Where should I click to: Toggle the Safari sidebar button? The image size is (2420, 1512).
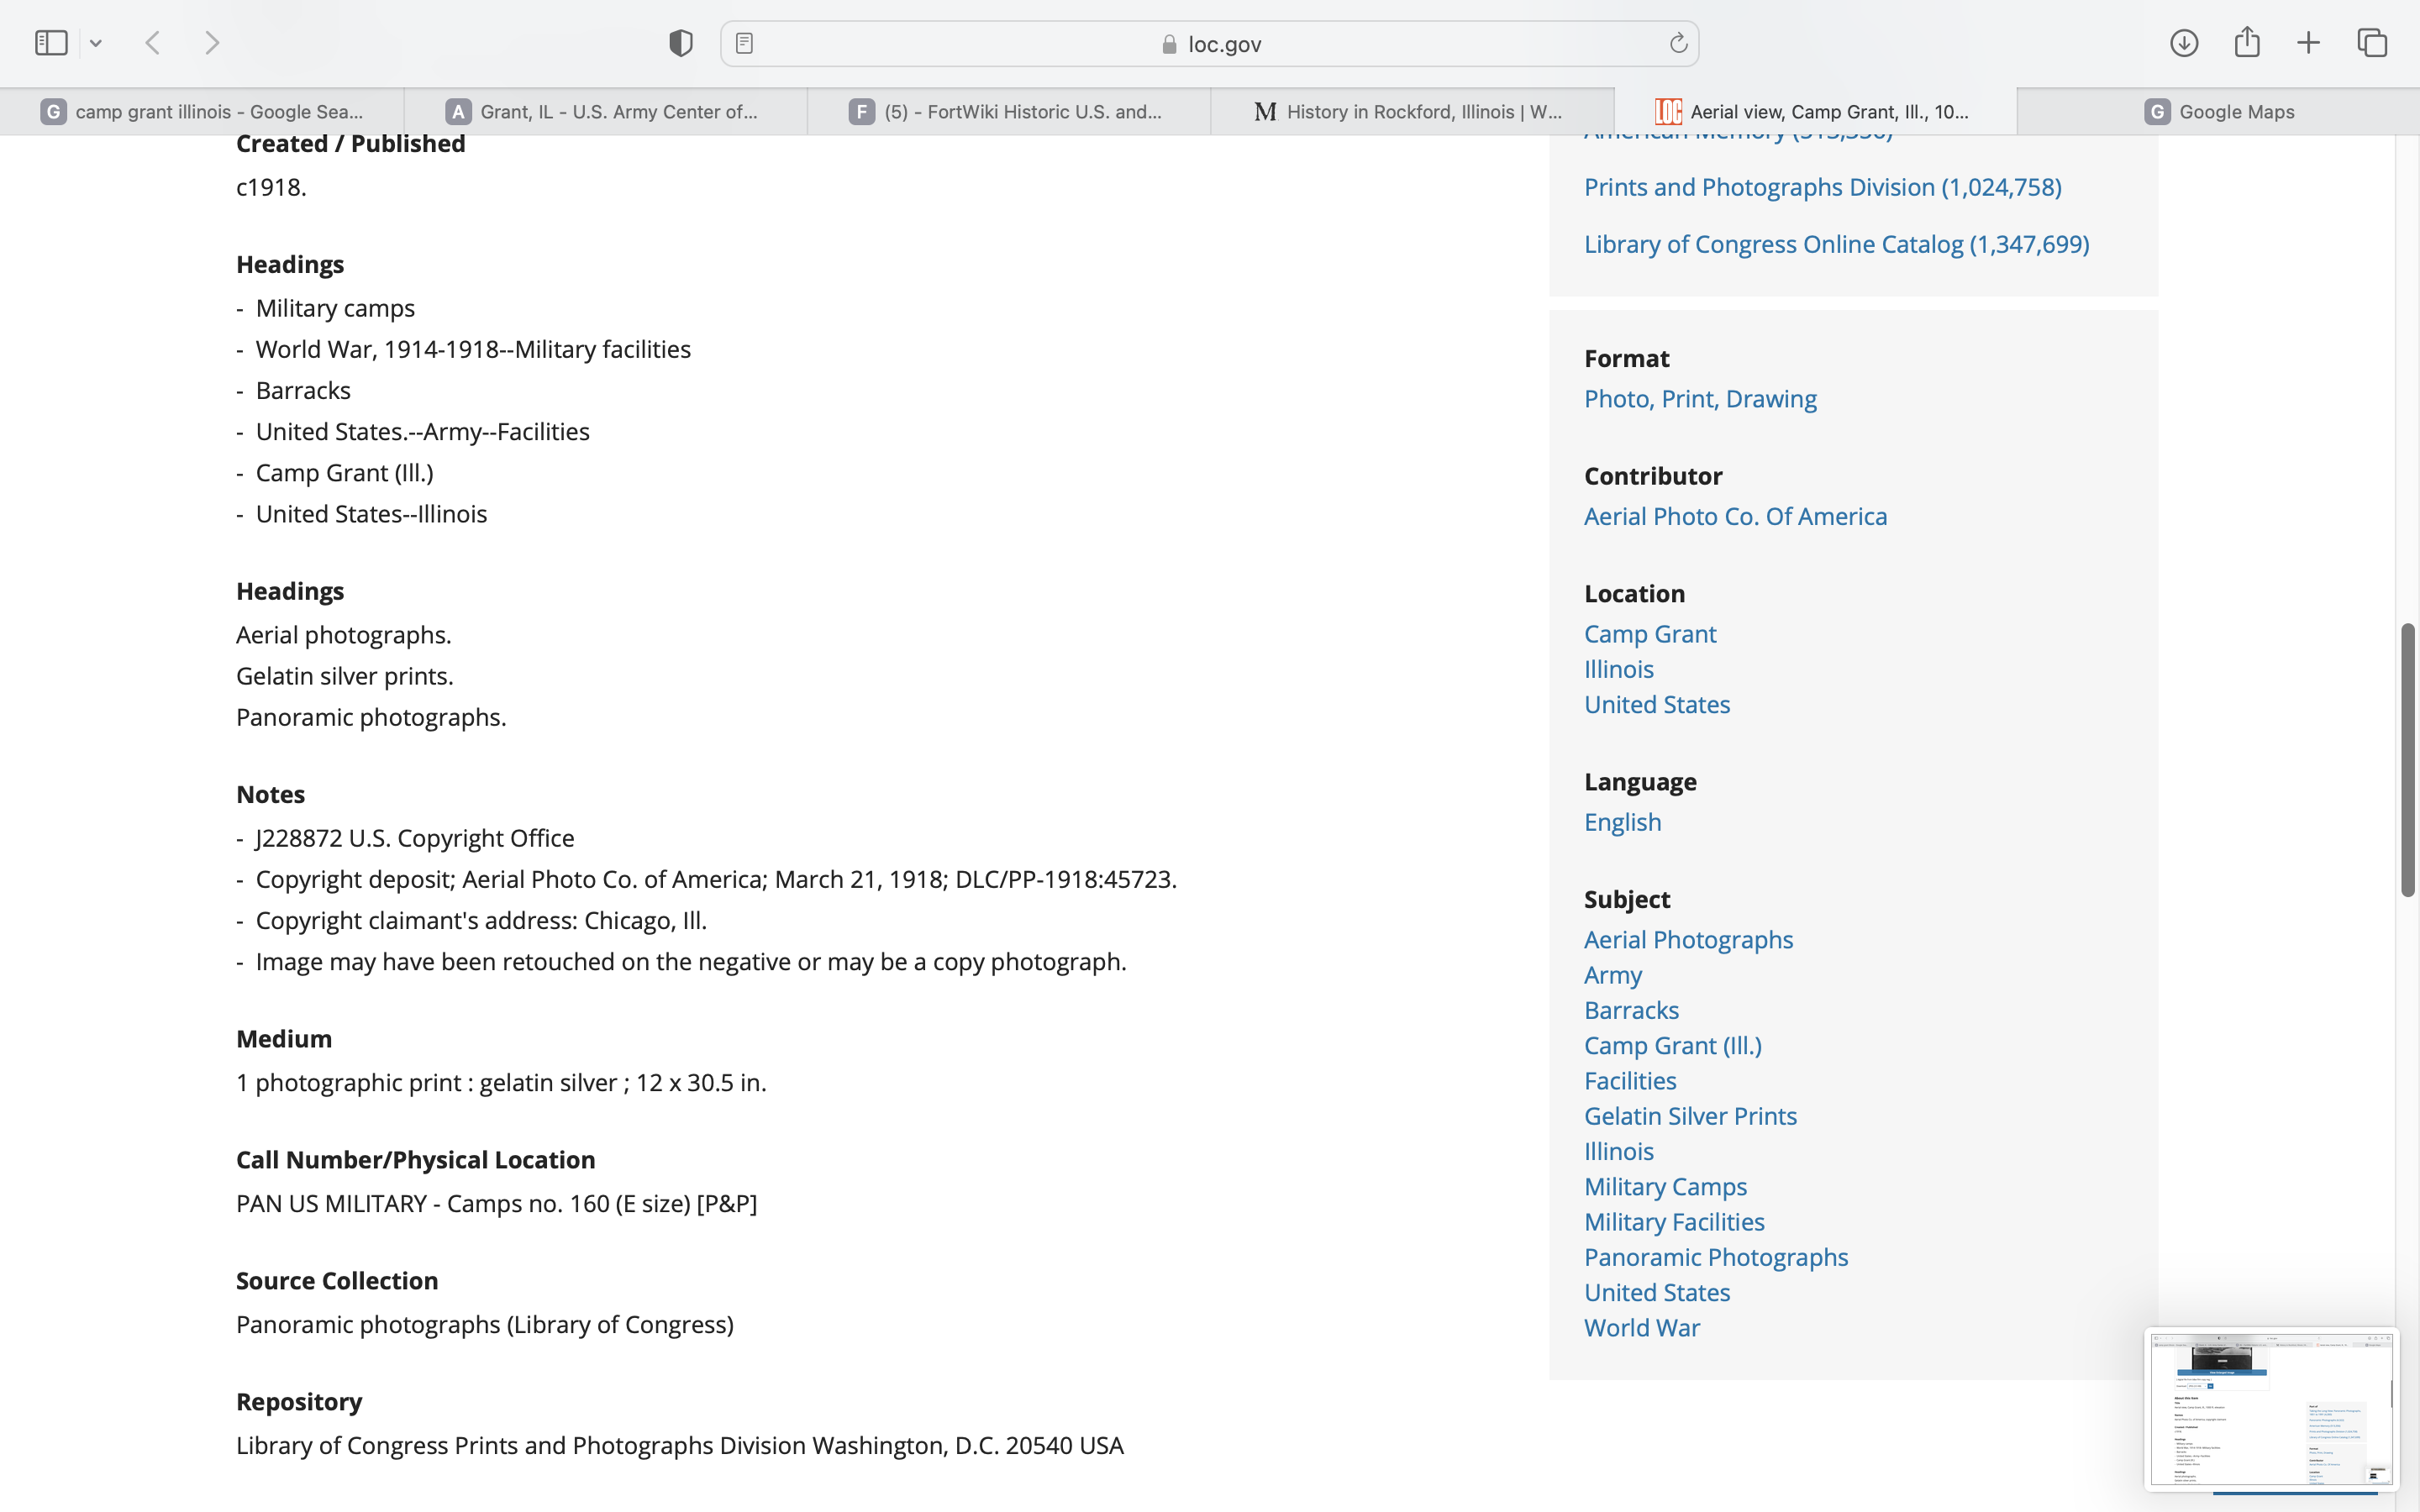(51, 43)
